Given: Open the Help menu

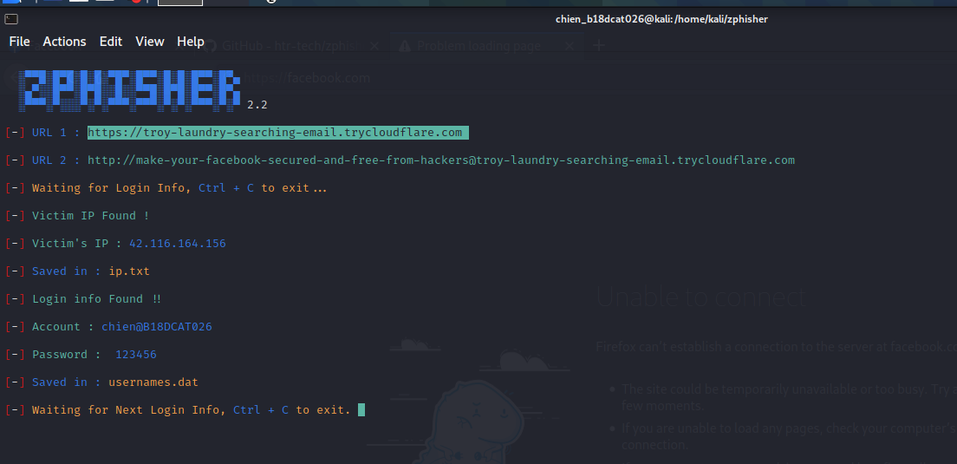Looking at the screenshot, I should click(191, 42).
